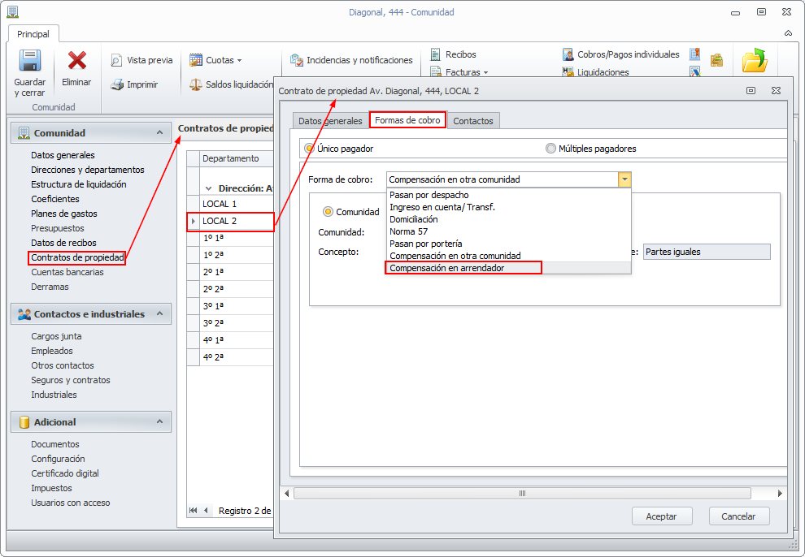
Task: Open the Facturas dropdown arrow
Action: [485, 72]
